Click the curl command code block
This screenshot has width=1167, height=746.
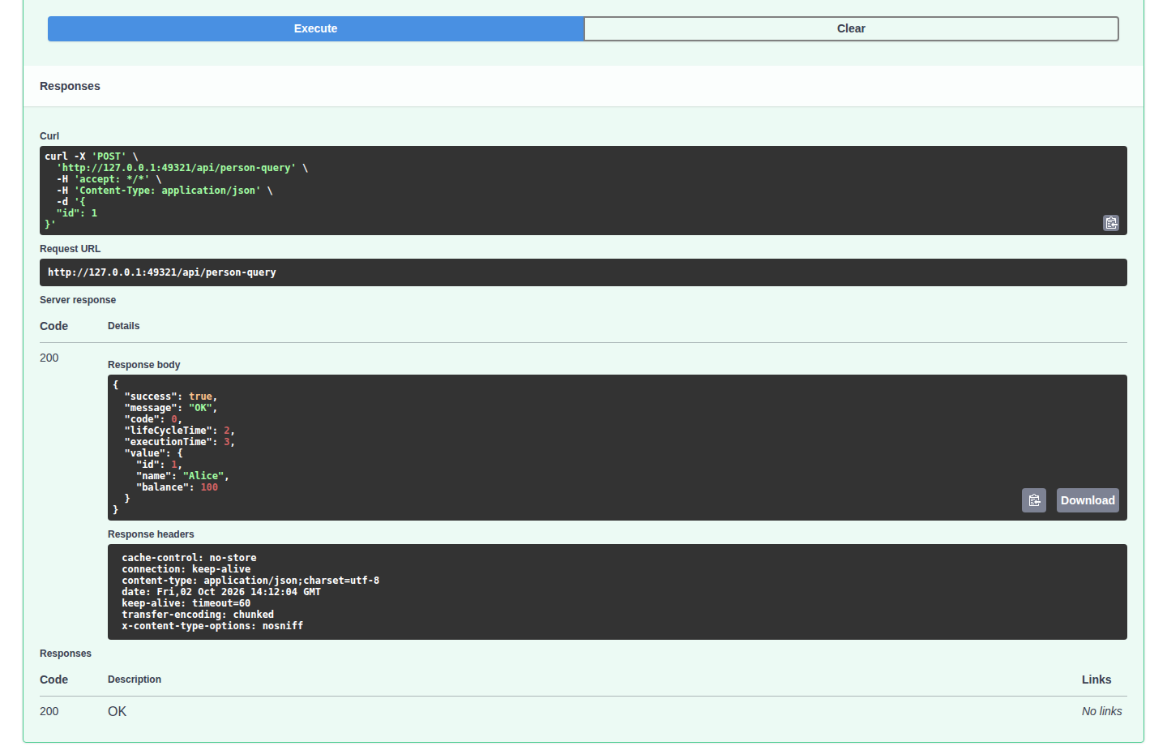tap(583, 191)
